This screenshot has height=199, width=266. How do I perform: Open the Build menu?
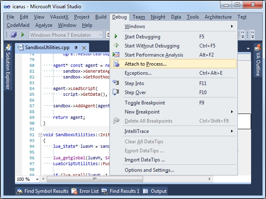click(x=101, y=17)
